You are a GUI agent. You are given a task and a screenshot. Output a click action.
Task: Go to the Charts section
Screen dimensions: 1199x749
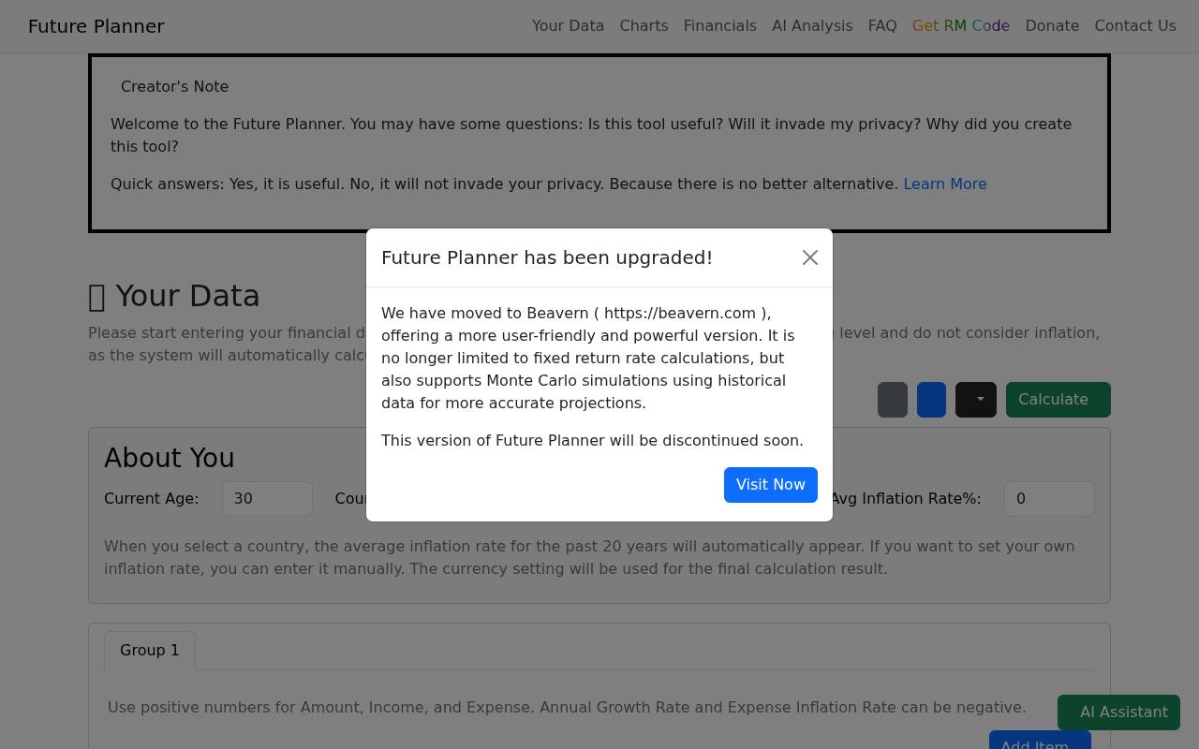[644, 26]
